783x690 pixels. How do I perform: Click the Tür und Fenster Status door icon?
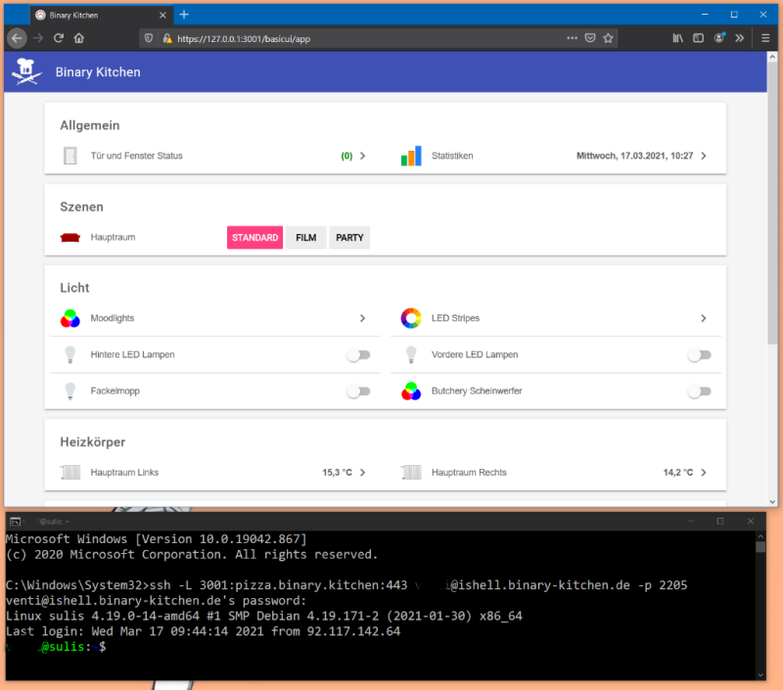pyautogui.click(x=69, y=155)
